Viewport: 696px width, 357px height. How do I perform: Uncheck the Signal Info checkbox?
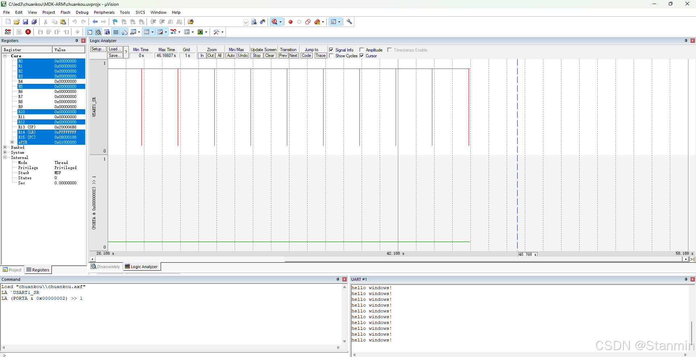tap(331, 50)
